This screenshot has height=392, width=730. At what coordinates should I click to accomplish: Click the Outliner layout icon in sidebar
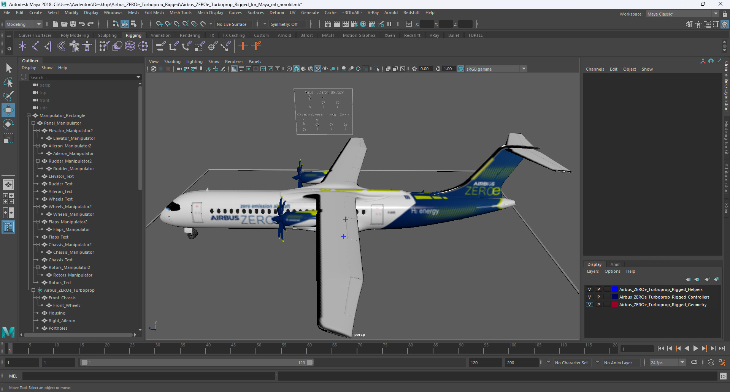click(8, 227)
